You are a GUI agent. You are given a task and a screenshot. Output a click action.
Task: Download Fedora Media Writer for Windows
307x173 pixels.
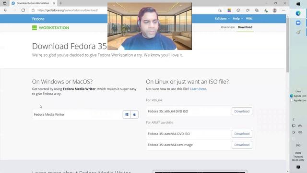coord(127,114)
